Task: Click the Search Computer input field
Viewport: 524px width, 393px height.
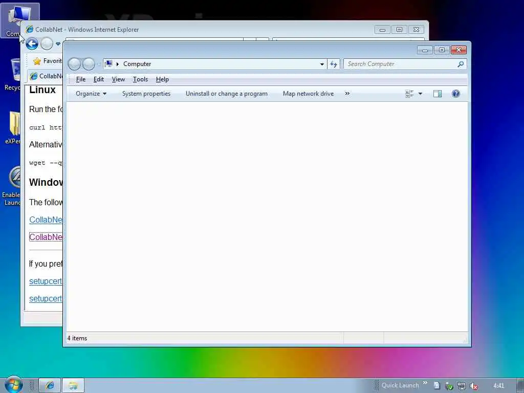Action: point(401,64)
